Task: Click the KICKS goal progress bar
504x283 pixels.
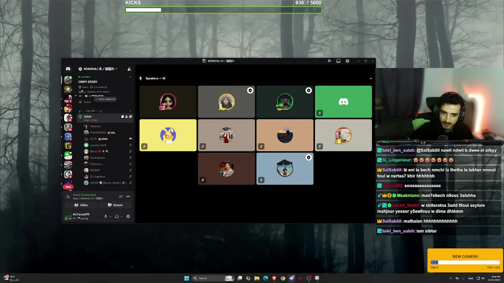Action: [x=223, y=10]
